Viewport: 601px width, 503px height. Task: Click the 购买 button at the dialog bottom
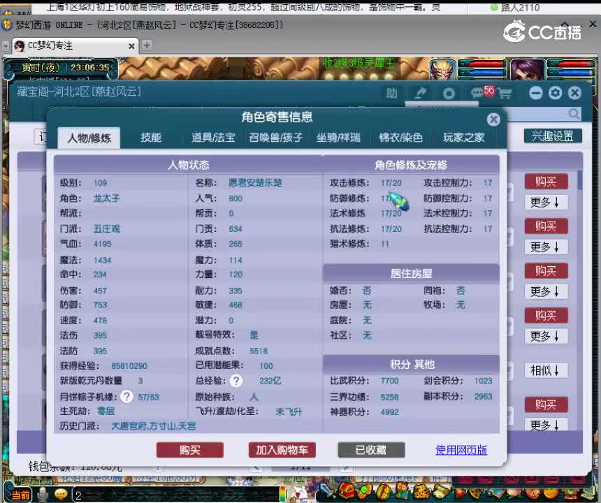pos(189,450)
